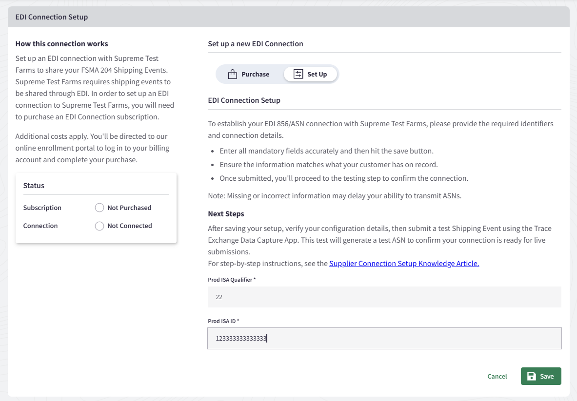Focus the Prod ISA Qualifier field
The height and width of the screenshot is (401, 577).
coord(384,297)
